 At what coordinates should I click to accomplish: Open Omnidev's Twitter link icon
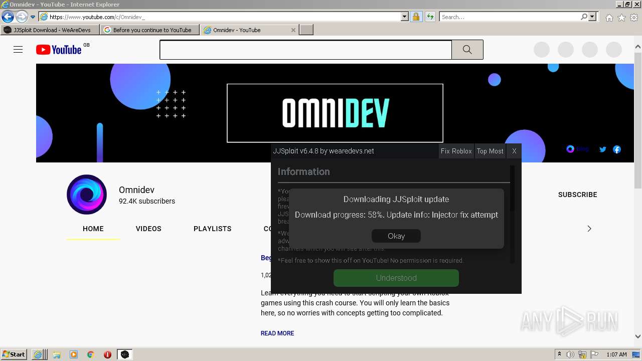point(603,149)
